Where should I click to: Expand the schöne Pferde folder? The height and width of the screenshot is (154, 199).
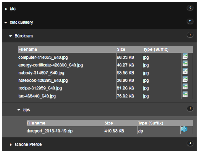11,145
